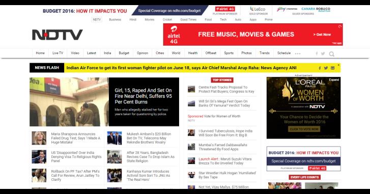Open NDTV's Facebook page from nav bar
370x194 pixels.
[x=317, y=53]
